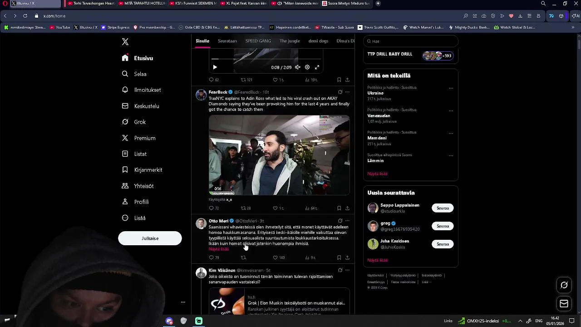Screen dimensions: 581x327
Task: Click Näytä lisää under trends
Action: pos(377,173)
